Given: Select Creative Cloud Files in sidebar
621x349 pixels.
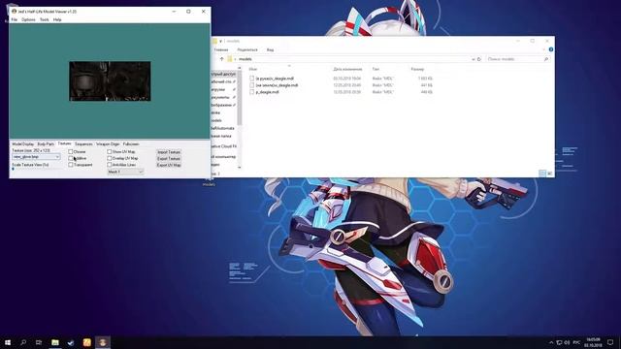Looking at the screenshot, I should point(224,146).
